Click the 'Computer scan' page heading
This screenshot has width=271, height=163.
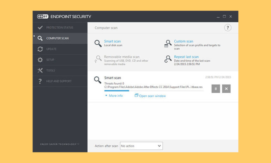pyautogui.click(x=106, y=28)
